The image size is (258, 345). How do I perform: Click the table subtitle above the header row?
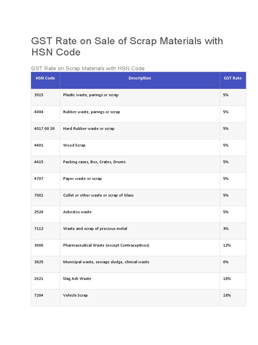88,68
